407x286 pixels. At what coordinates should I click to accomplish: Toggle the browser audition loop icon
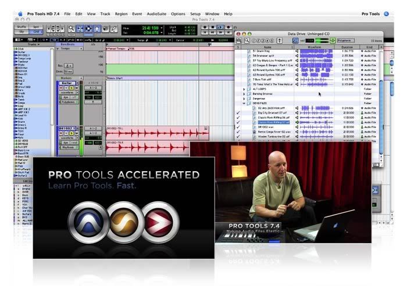pyautogui.click(x=295, y=41)
